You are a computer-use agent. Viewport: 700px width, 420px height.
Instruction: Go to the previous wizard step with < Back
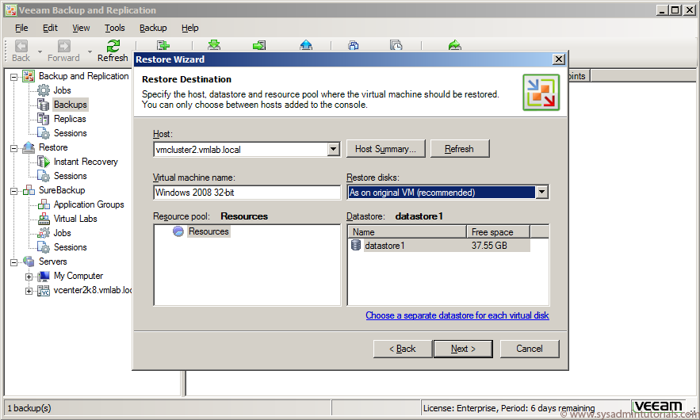[x=403, y=349]
